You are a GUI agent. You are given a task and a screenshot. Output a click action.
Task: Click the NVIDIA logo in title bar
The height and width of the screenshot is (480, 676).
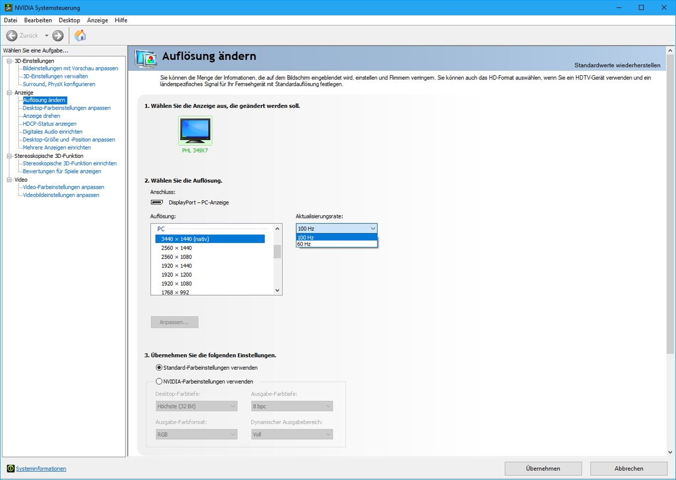click(x=8, y=8)
